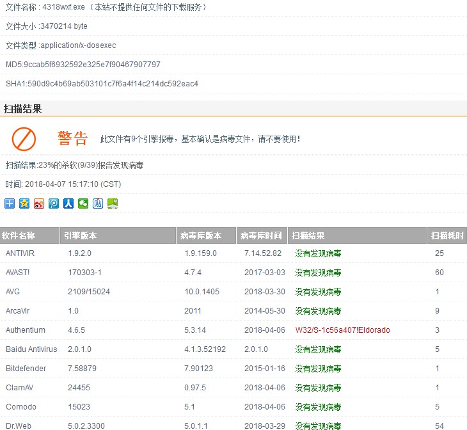Click ClamAV engine version 24455
467x430 pixels.
tap(79, 387)
